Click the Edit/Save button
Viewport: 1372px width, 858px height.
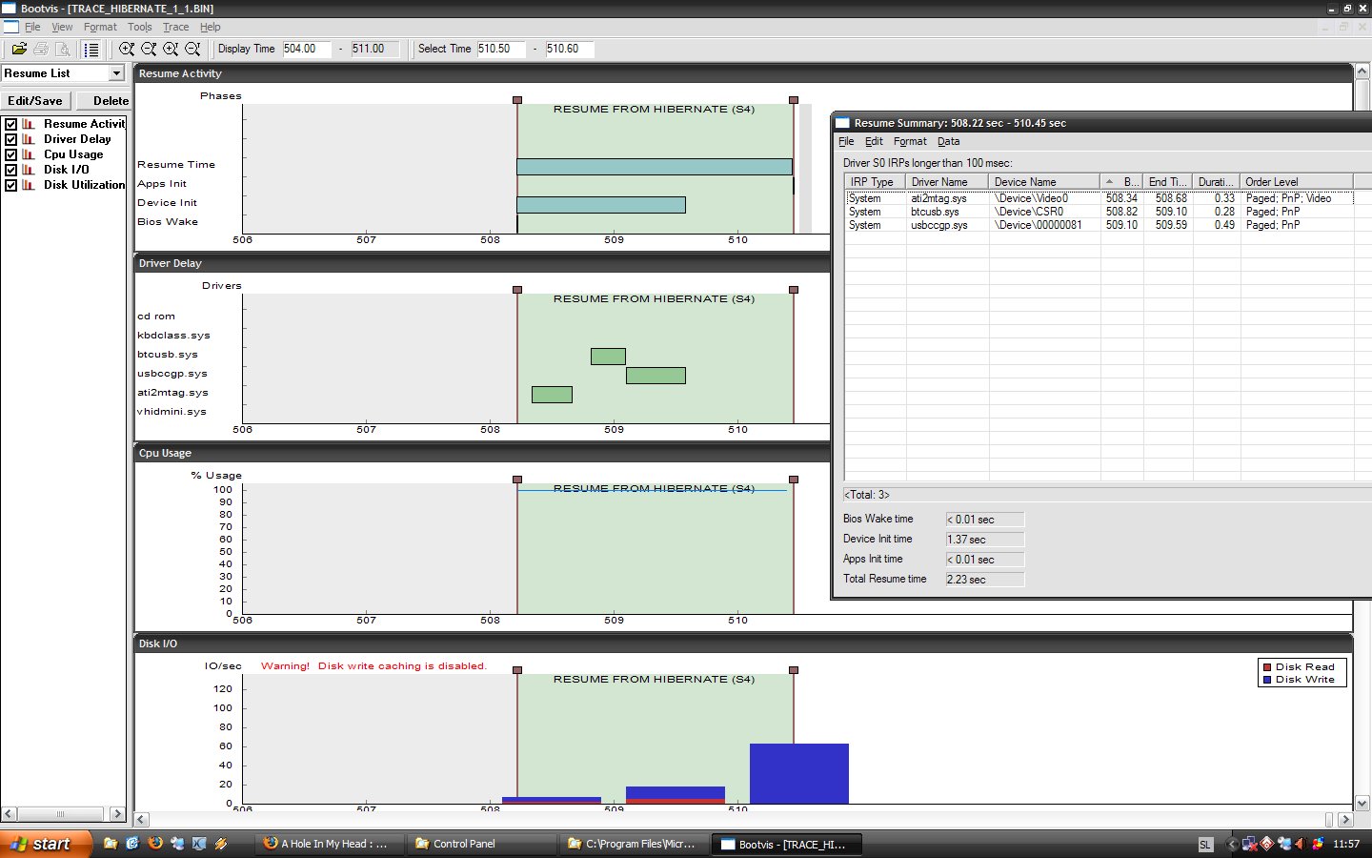[35, 101]
